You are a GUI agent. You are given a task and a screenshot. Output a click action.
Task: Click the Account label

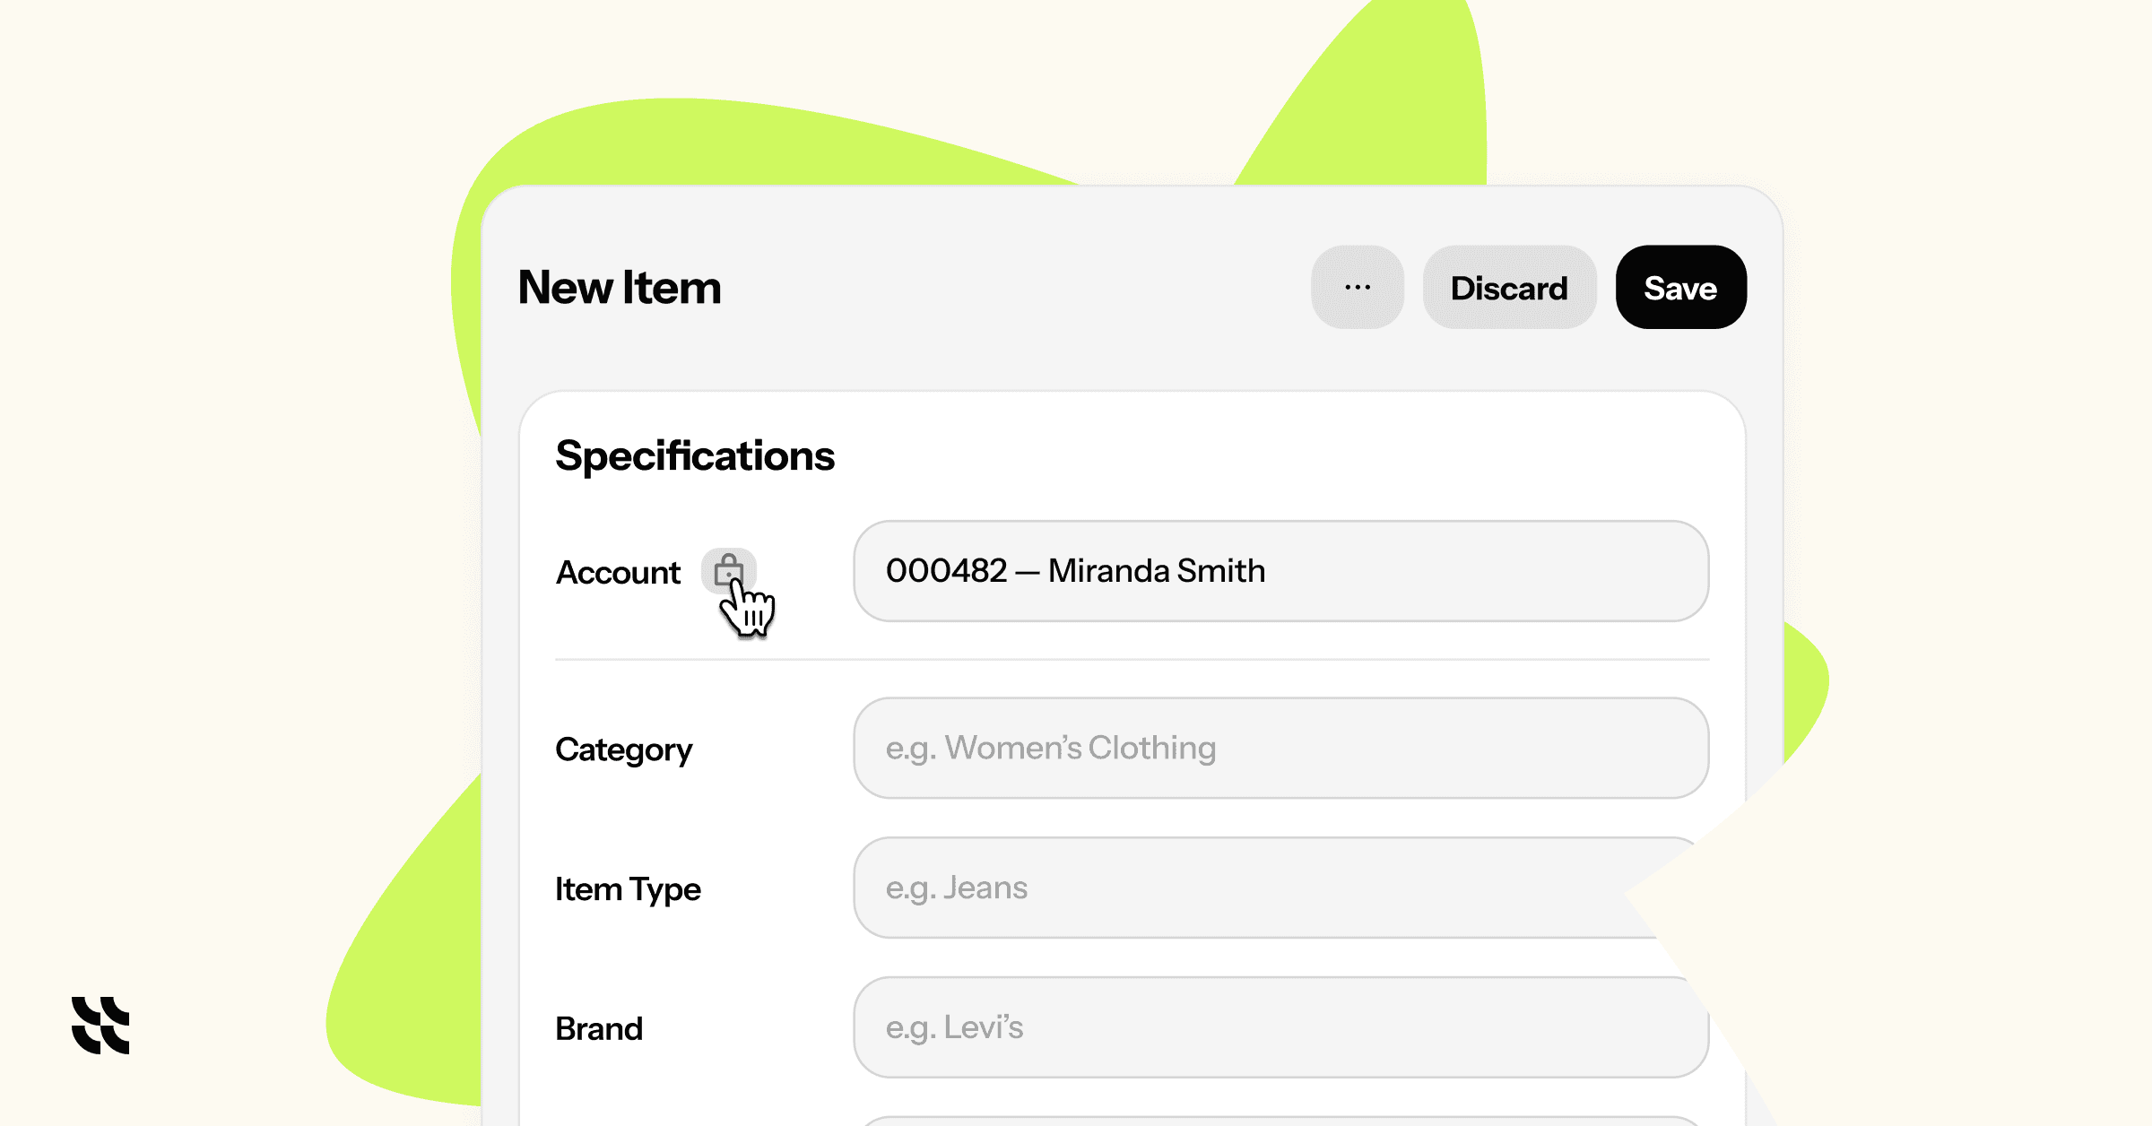[618, 572]
